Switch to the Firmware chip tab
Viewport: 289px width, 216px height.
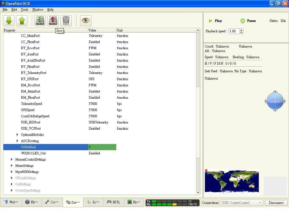click(134, 202)
